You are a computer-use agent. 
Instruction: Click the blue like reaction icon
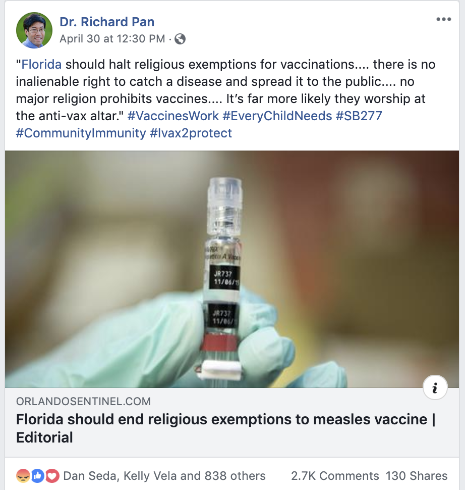coord(37,476)
